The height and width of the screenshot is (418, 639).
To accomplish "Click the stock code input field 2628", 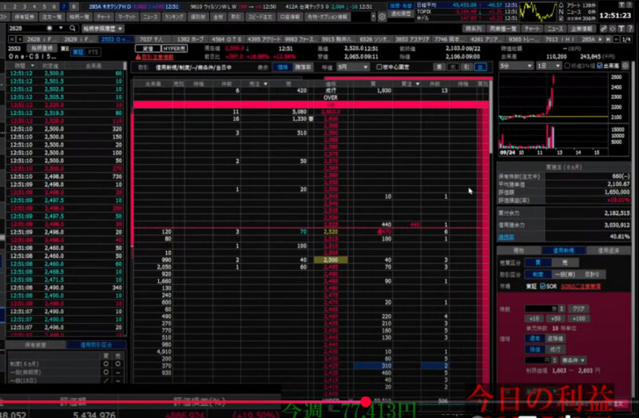I will pyautogui.click(x=32, y=29).
